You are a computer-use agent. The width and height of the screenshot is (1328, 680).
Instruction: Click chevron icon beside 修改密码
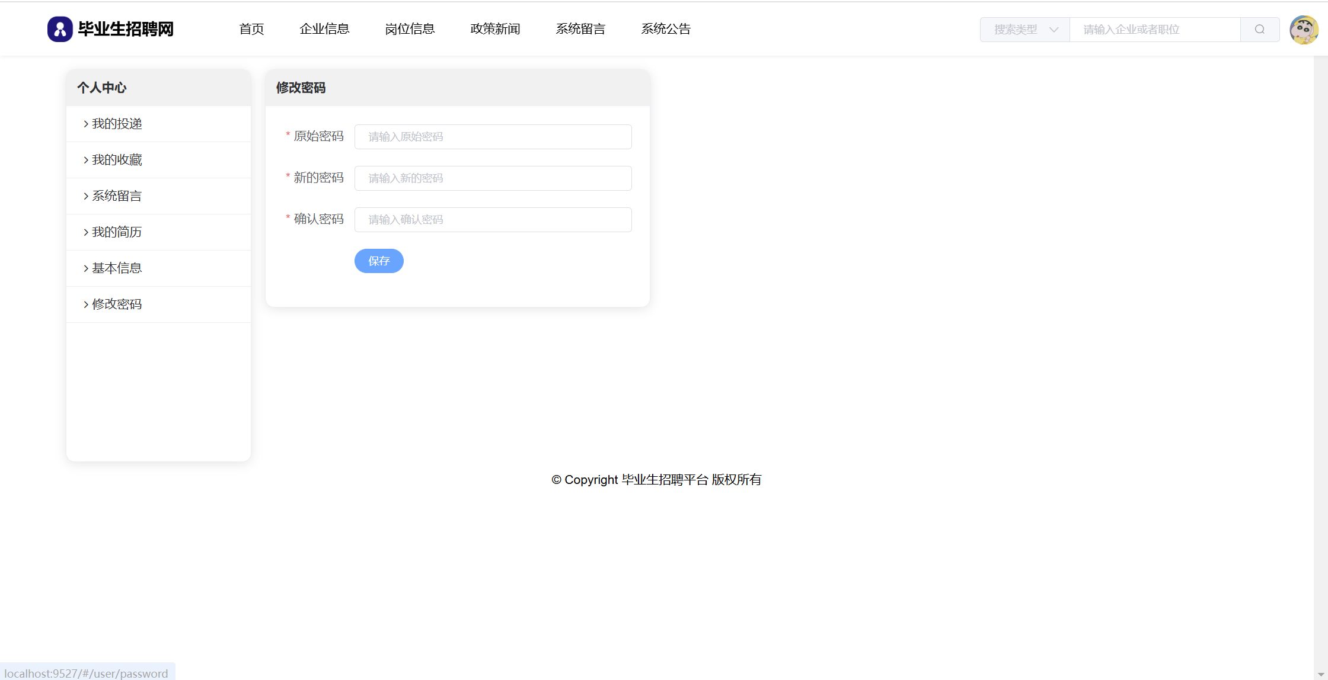click(x=86, y=304)
